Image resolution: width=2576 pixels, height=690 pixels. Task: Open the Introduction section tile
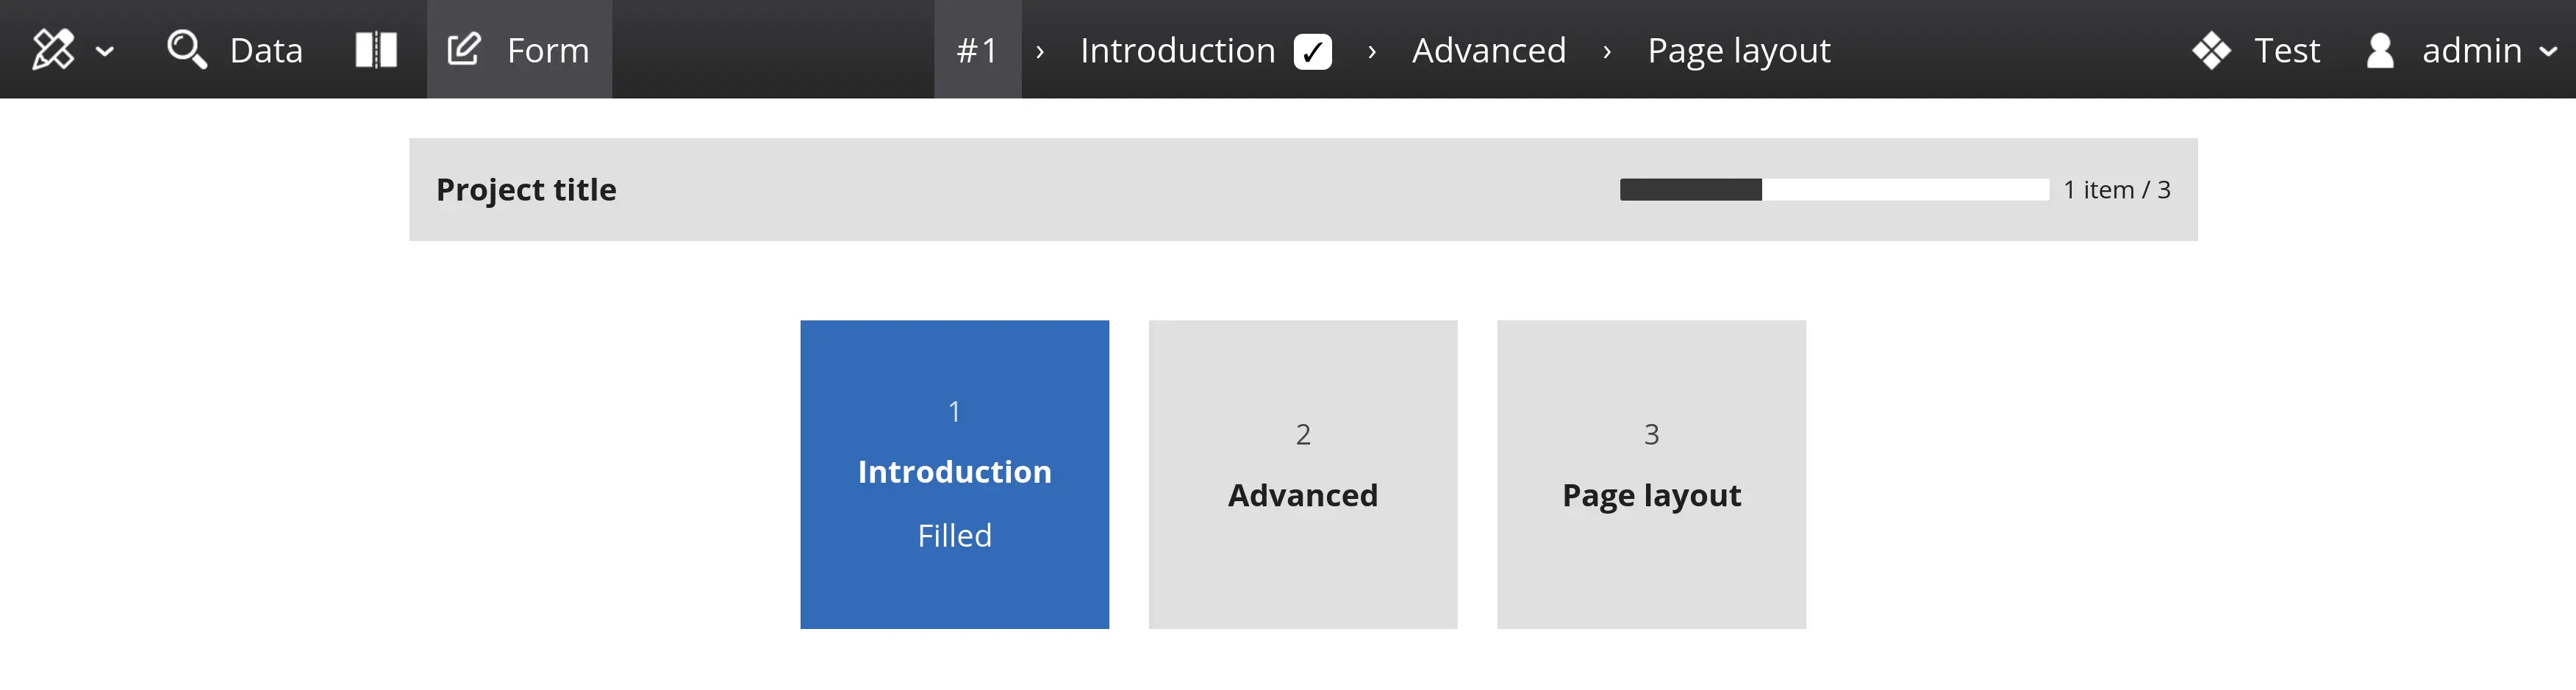click(x=954, y=474)
